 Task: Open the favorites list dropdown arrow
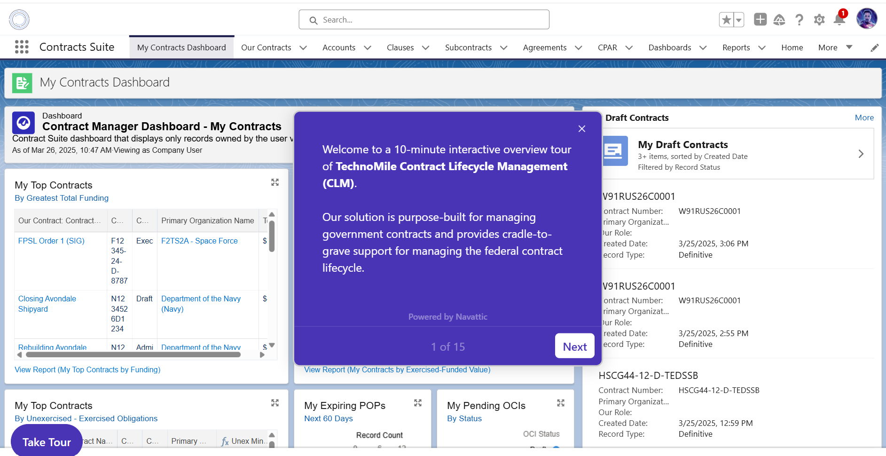coord(739,20)
